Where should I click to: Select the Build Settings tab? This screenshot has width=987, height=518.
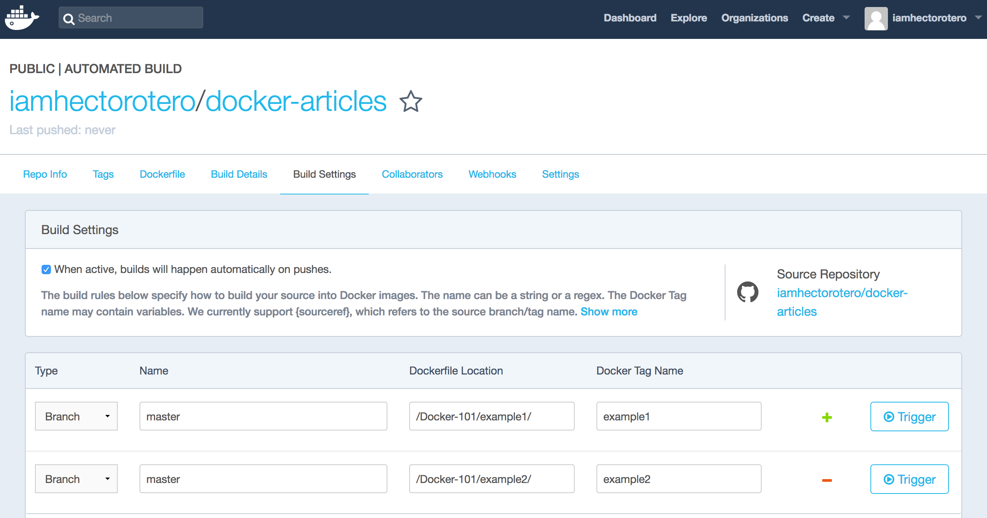point(324,174)
